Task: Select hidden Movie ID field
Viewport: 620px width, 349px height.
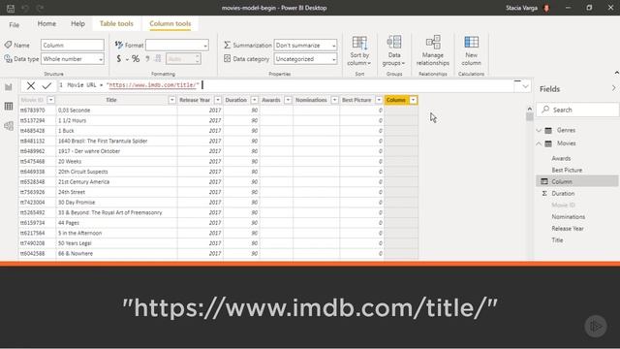Action: (563, 205)
